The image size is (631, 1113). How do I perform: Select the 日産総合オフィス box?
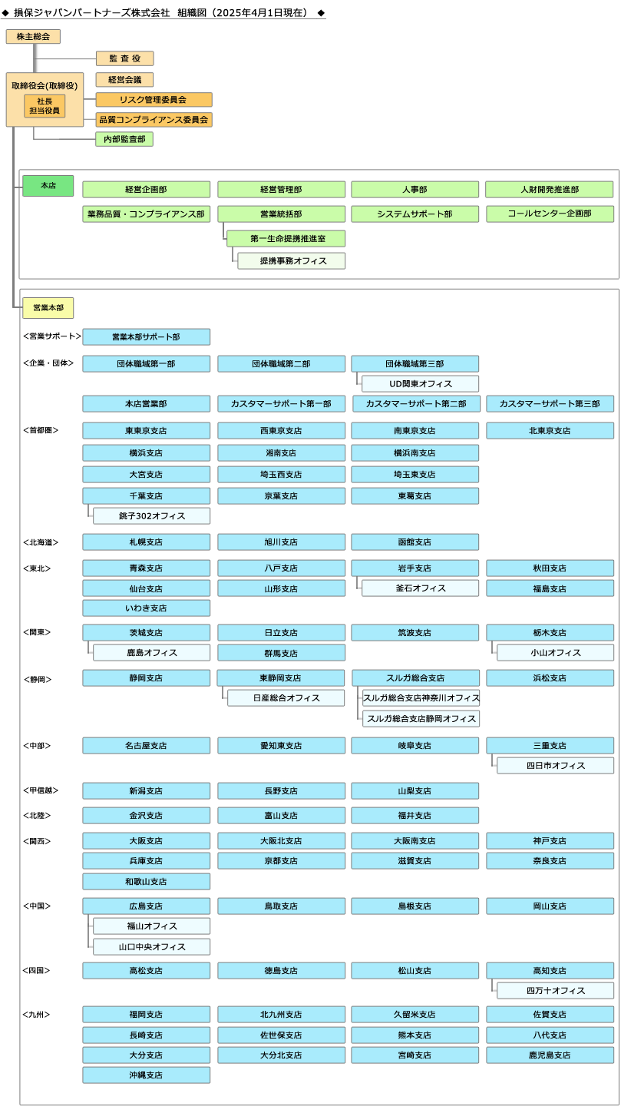pos(286,698)
